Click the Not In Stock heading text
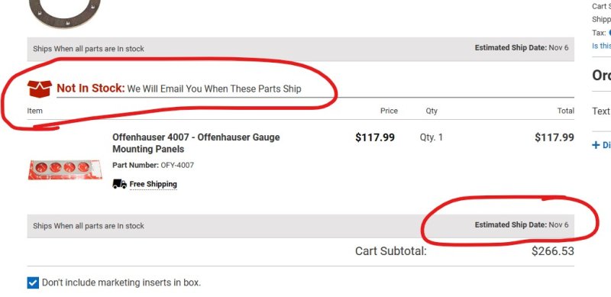The height and width of the screenshot is (297, 611). point(91,88)
